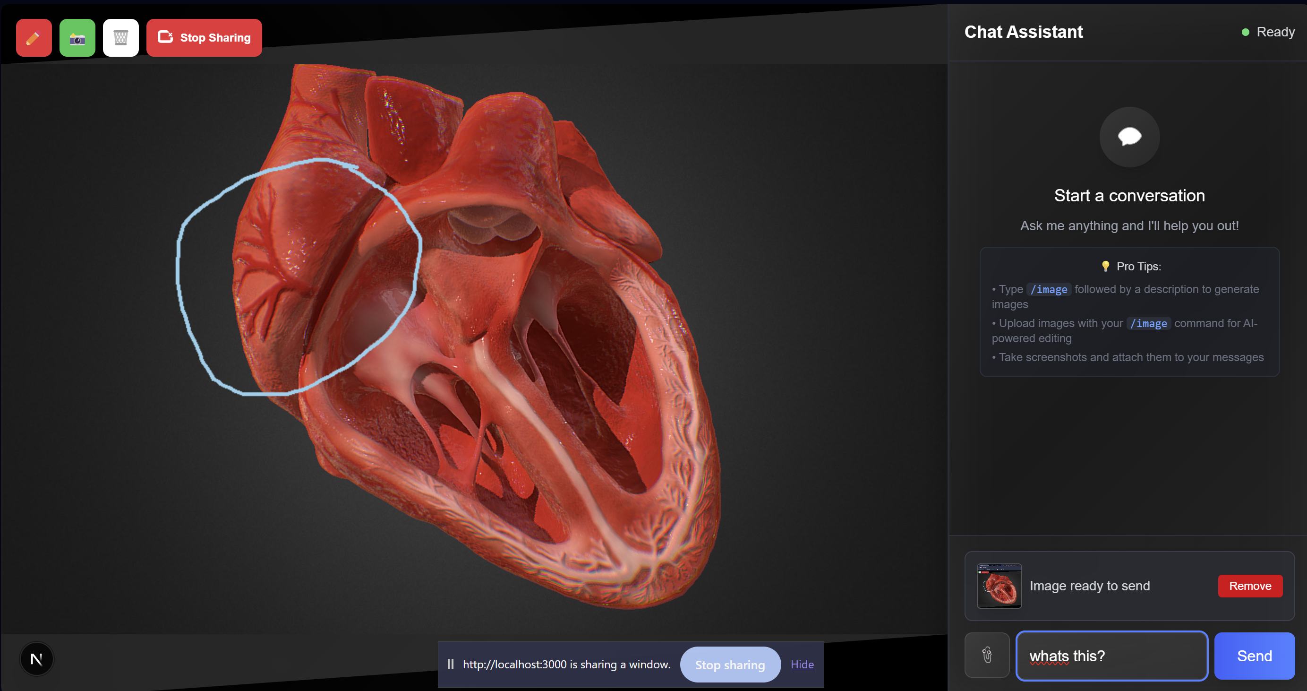Viewport: 1307px width, 691px height.
Task: Click the speech bubble chat icon
Action: click(1129, 137)
